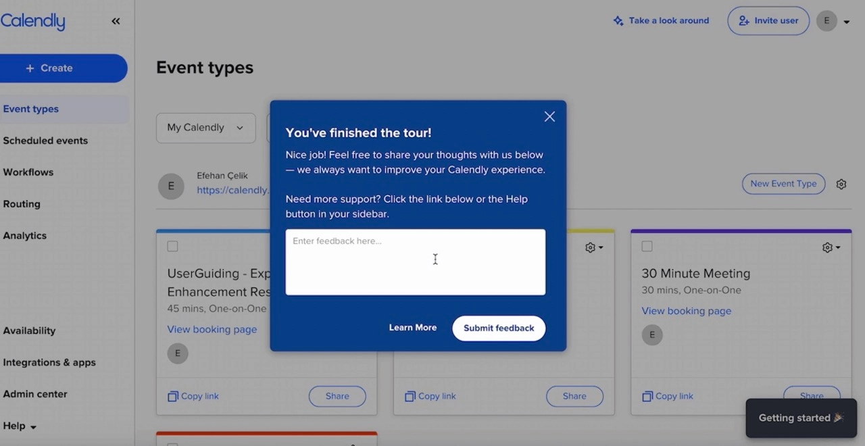Open the gear icon on the 30 Minute Meeting card
The image size is (865, 446).
pyautogui.click(x=826, y=247)
